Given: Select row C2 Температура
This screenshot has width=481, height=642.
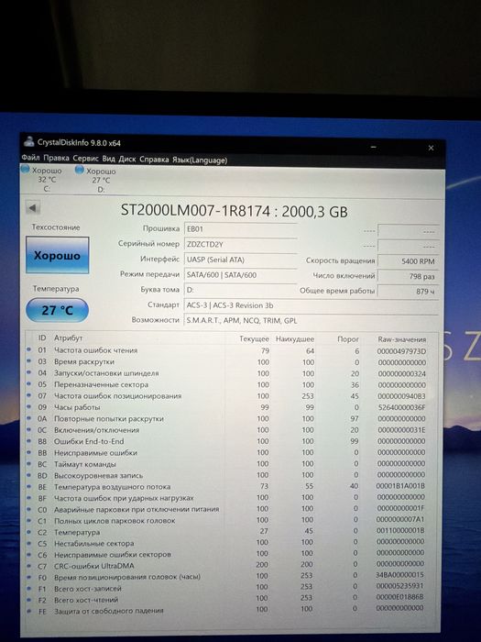Looking at the screenshot, I should [x=231, y=532].
